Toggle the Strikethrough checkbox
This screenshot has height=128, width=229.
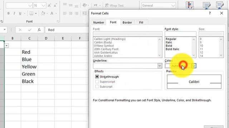(x=97, y=76)
